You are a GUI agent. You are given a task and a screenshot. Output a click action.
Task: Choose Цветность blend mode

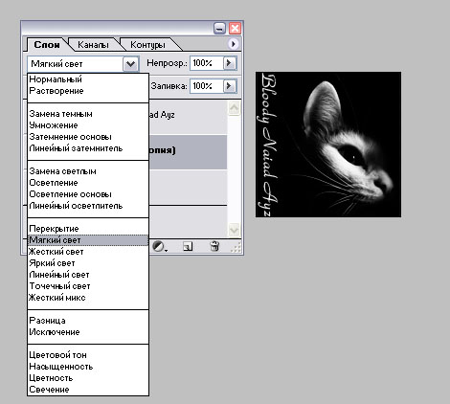pyautogui.click(x=88, y=378)
